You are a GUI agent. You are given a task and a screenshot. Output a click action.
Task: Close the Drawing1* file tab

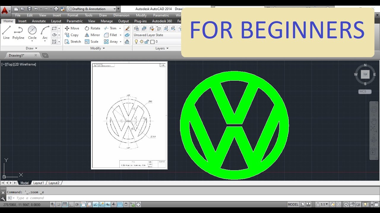(36, 55)
